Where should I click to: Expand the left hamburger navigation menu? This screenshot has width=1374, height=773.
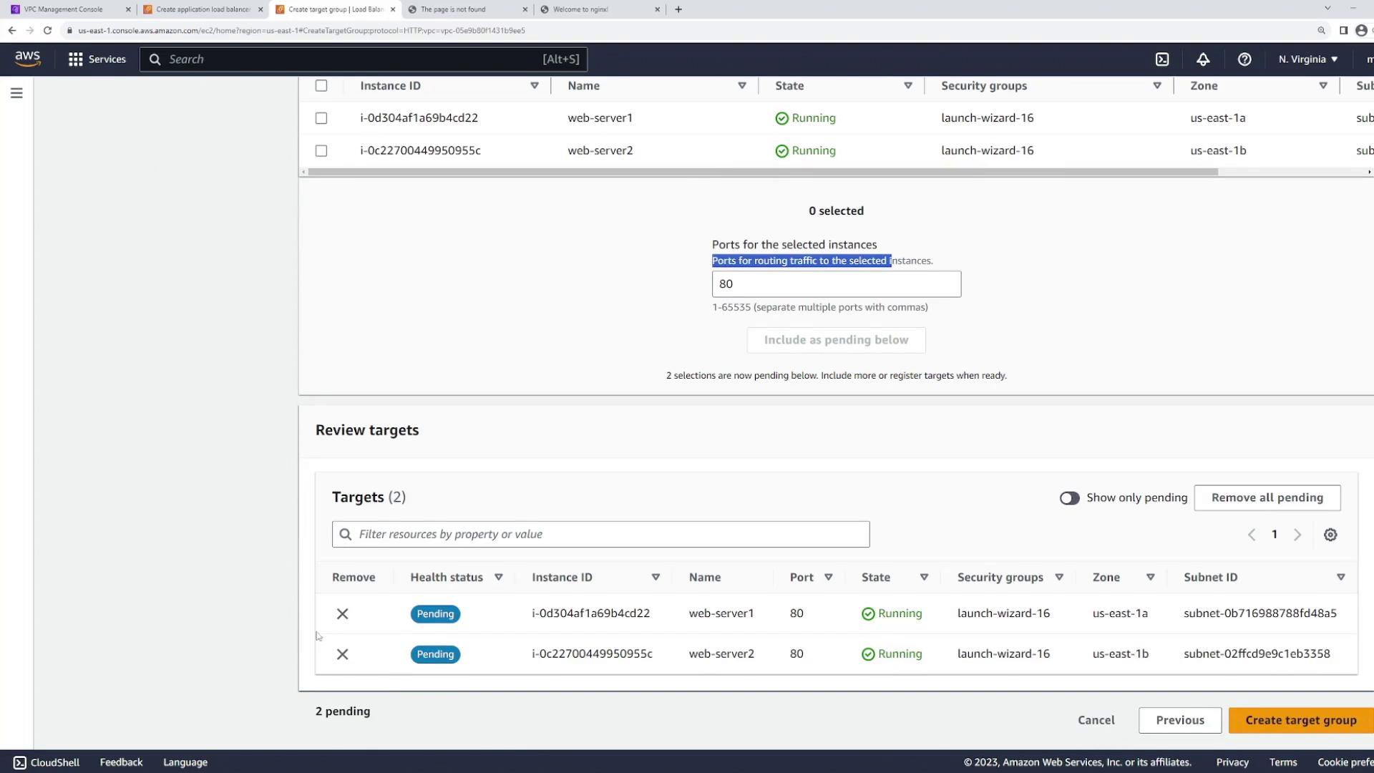pyautogui.click(x=16, y=93)
